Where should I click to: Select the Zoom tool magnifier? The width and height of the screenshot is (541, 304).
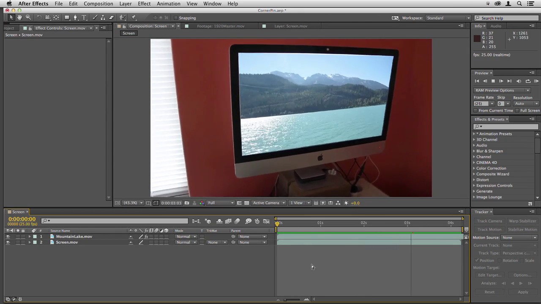click(28, 18)
